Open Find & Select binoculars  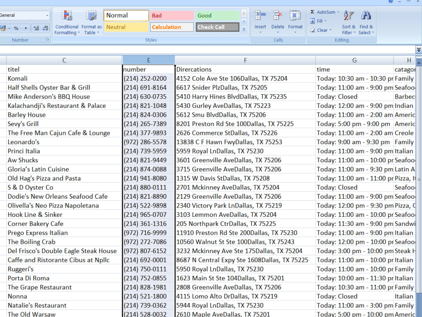click(366, 23)
